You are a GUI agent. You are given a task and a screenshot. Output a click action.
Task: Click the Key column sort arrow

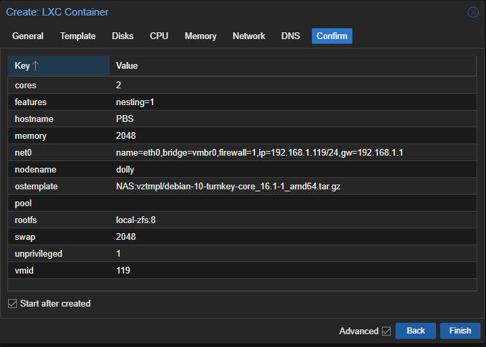[35, 65]
